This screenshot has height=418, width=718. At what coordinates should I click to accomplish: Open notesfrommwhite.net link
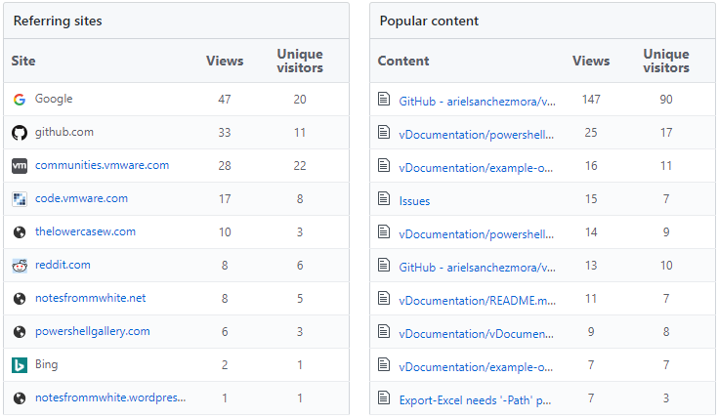click(x=91, y=298)
